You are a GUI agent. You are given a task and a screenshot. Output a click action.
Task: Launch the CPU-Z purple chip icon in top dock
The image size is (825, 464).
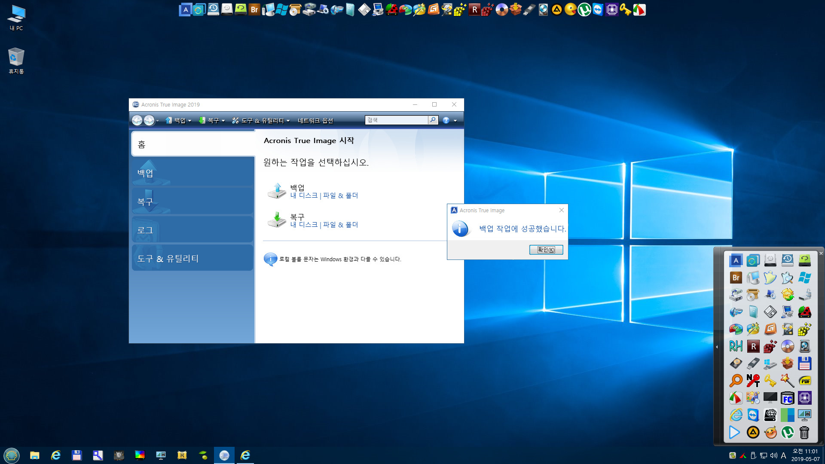[612, 9]
